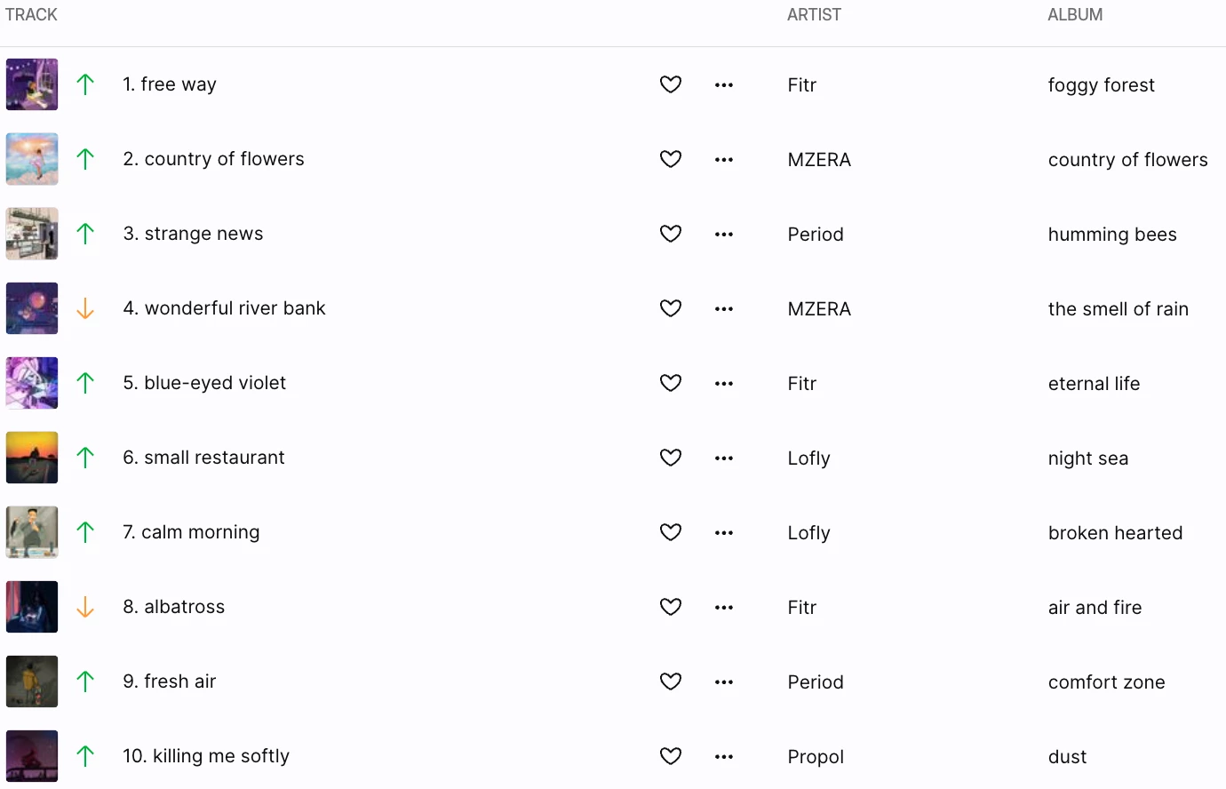Open more options for 'blue-eyed violet'

724,384
